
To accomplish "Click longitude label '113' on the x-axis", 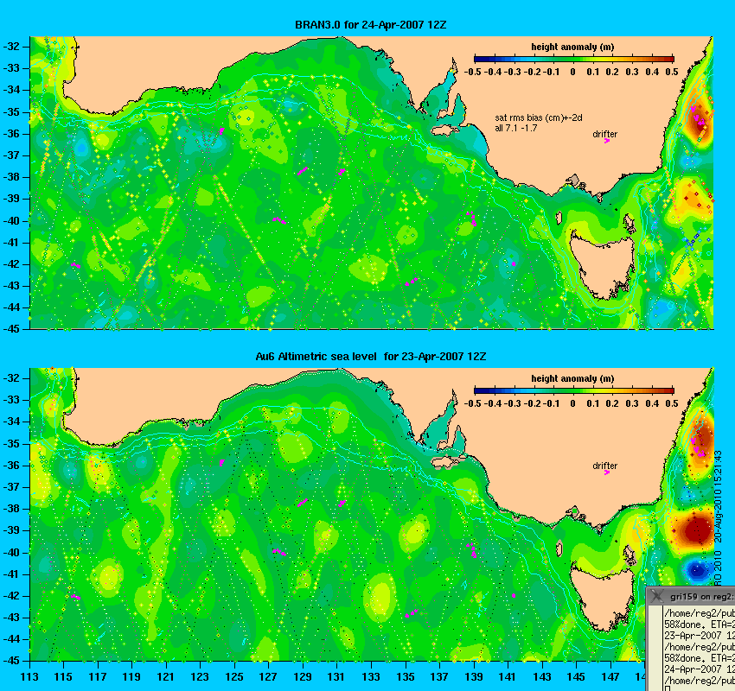I will pyautogui.click(x=29, y=676).
